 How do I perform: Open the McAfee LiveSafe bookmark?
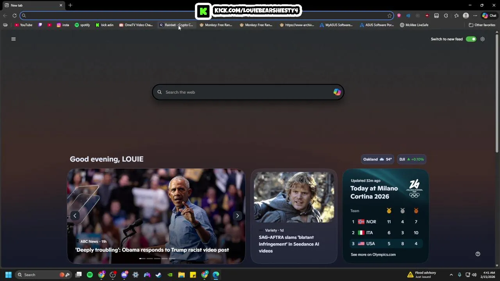pyautogui.click(x=414, y=25)
